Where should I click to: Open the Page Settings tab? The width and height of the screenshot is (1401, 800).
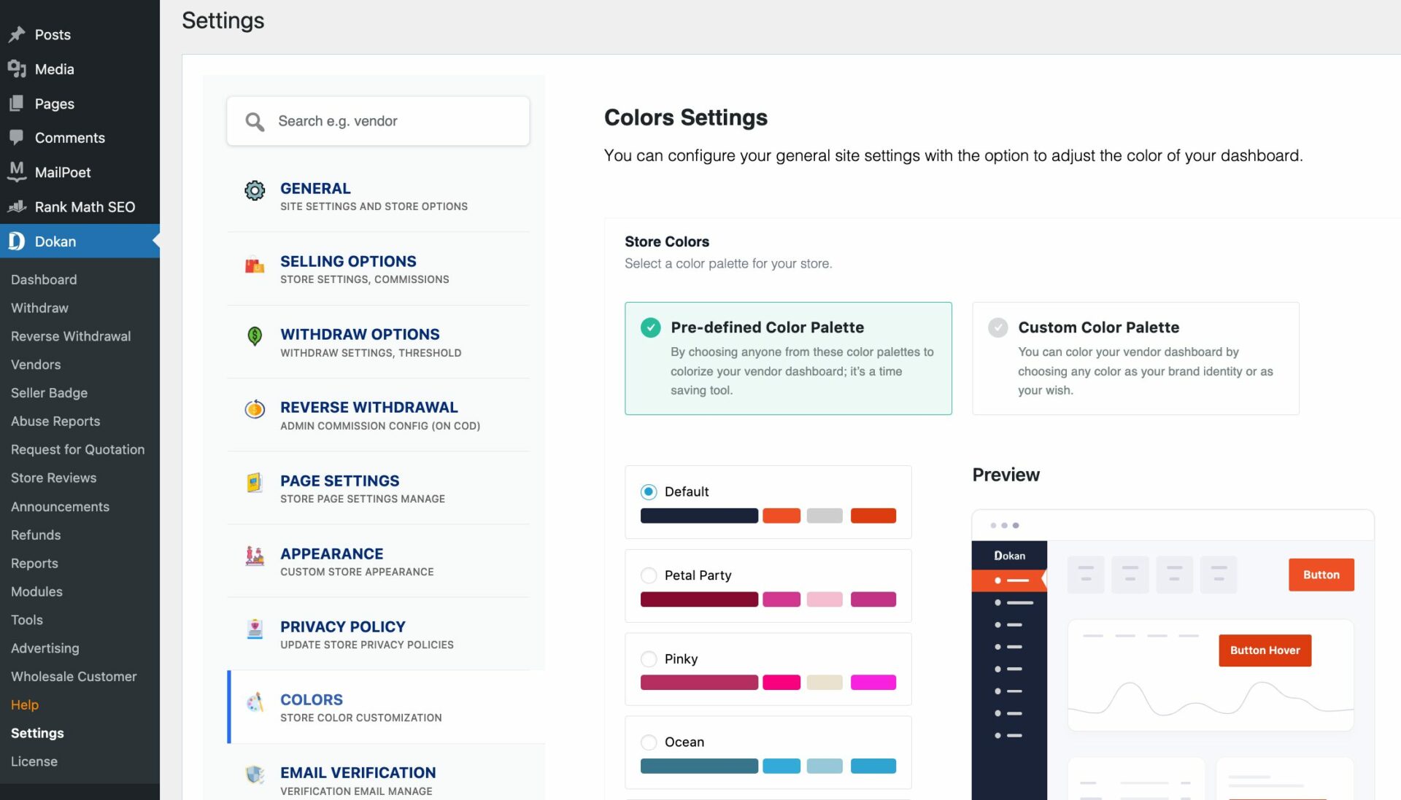pyautogui.click(x=339, y=481)
